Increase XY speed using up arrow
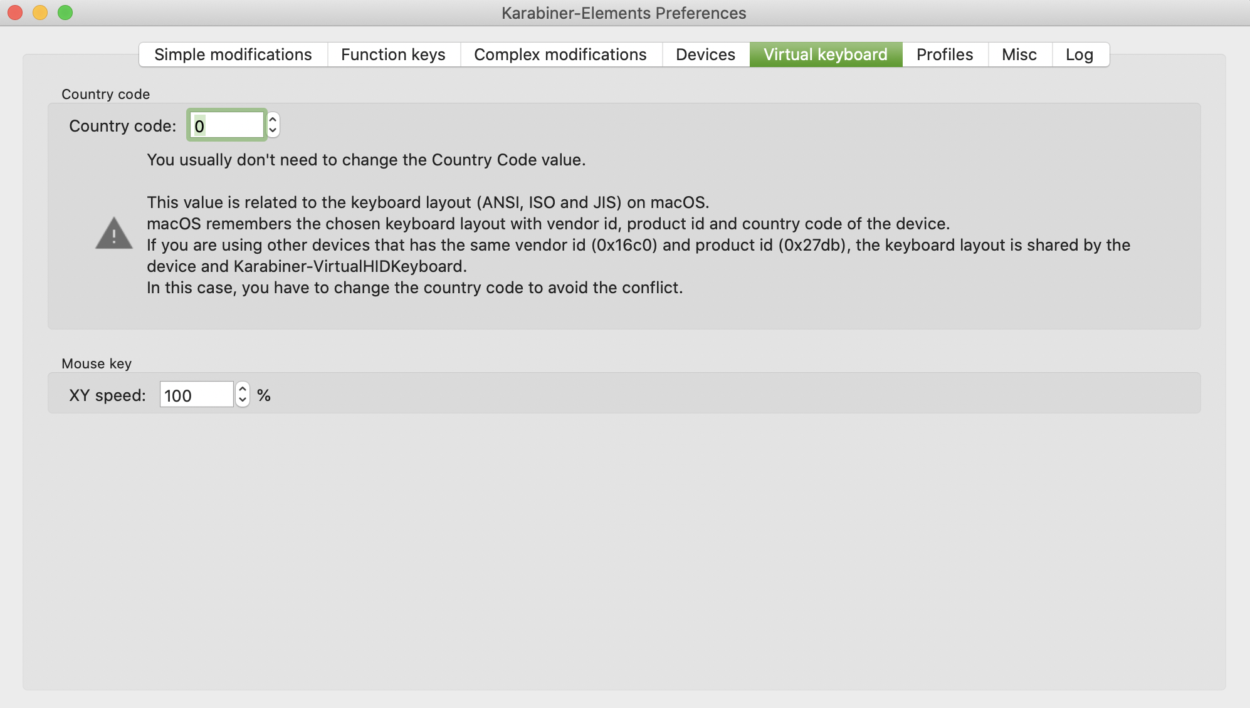The width and height of the screenshot is (1250, 708). coord(243,389)
